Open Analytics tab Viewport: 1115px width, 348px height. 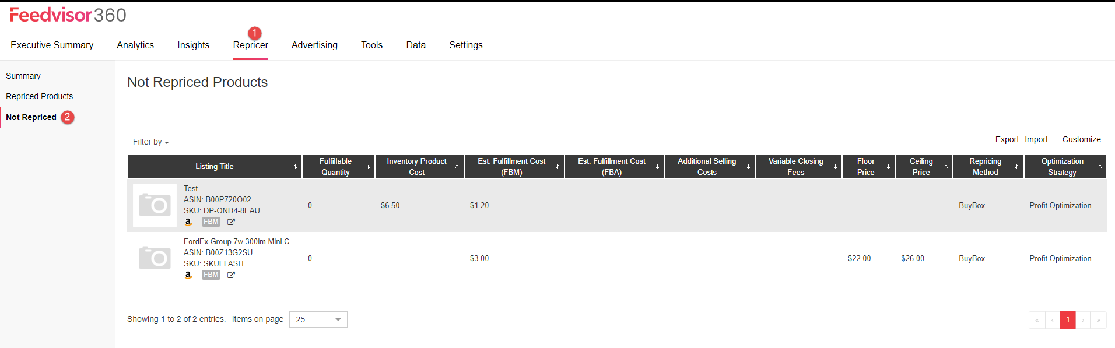coord(135,45)
